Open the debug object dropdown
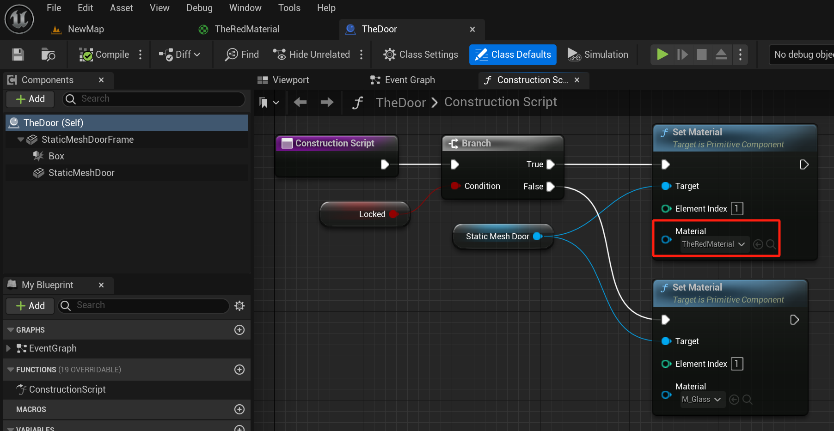The height and width of the screenshot is (431, 834). [x=801, y=55]
